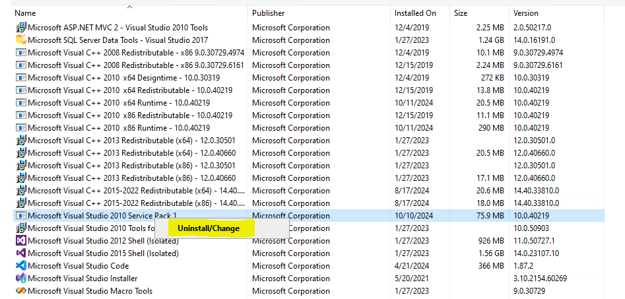Click icon of Visual C++ 2010 x64 Runtime
Viewport: 625px width, 299px height.
pos(20,103)
